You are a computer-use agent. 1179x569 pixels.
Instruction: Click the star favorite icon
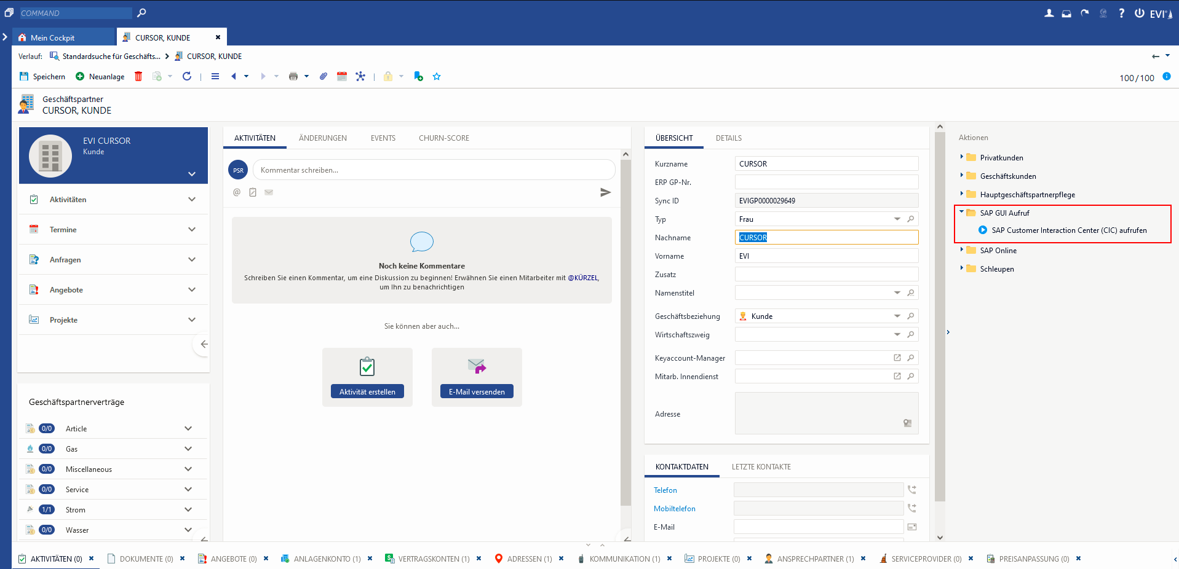437,77
